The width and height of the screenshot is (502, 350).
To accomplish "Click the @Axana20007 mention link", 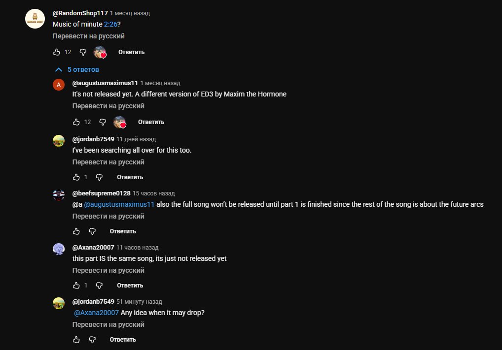I will [x=96, y=313].
